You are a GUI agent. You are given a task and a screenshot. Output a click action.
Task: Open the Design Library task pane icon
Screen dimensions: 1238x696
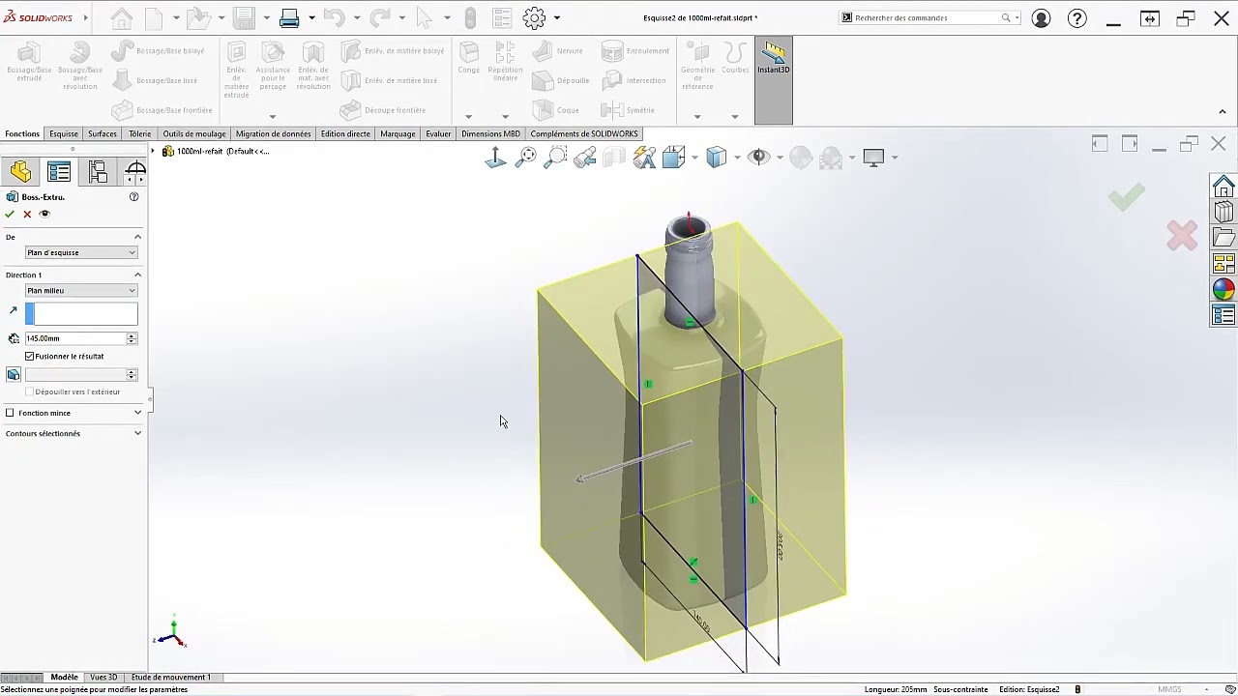(1223, 213)
